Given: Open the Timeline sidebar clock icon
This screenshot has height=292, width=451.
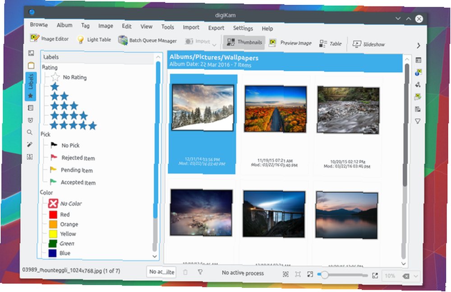Looking at the screenshot, I should pos(31,120).
